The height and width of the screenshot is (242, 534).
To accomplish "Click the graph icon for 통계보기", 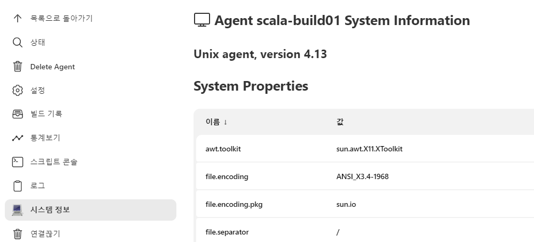I will [17, 138].
